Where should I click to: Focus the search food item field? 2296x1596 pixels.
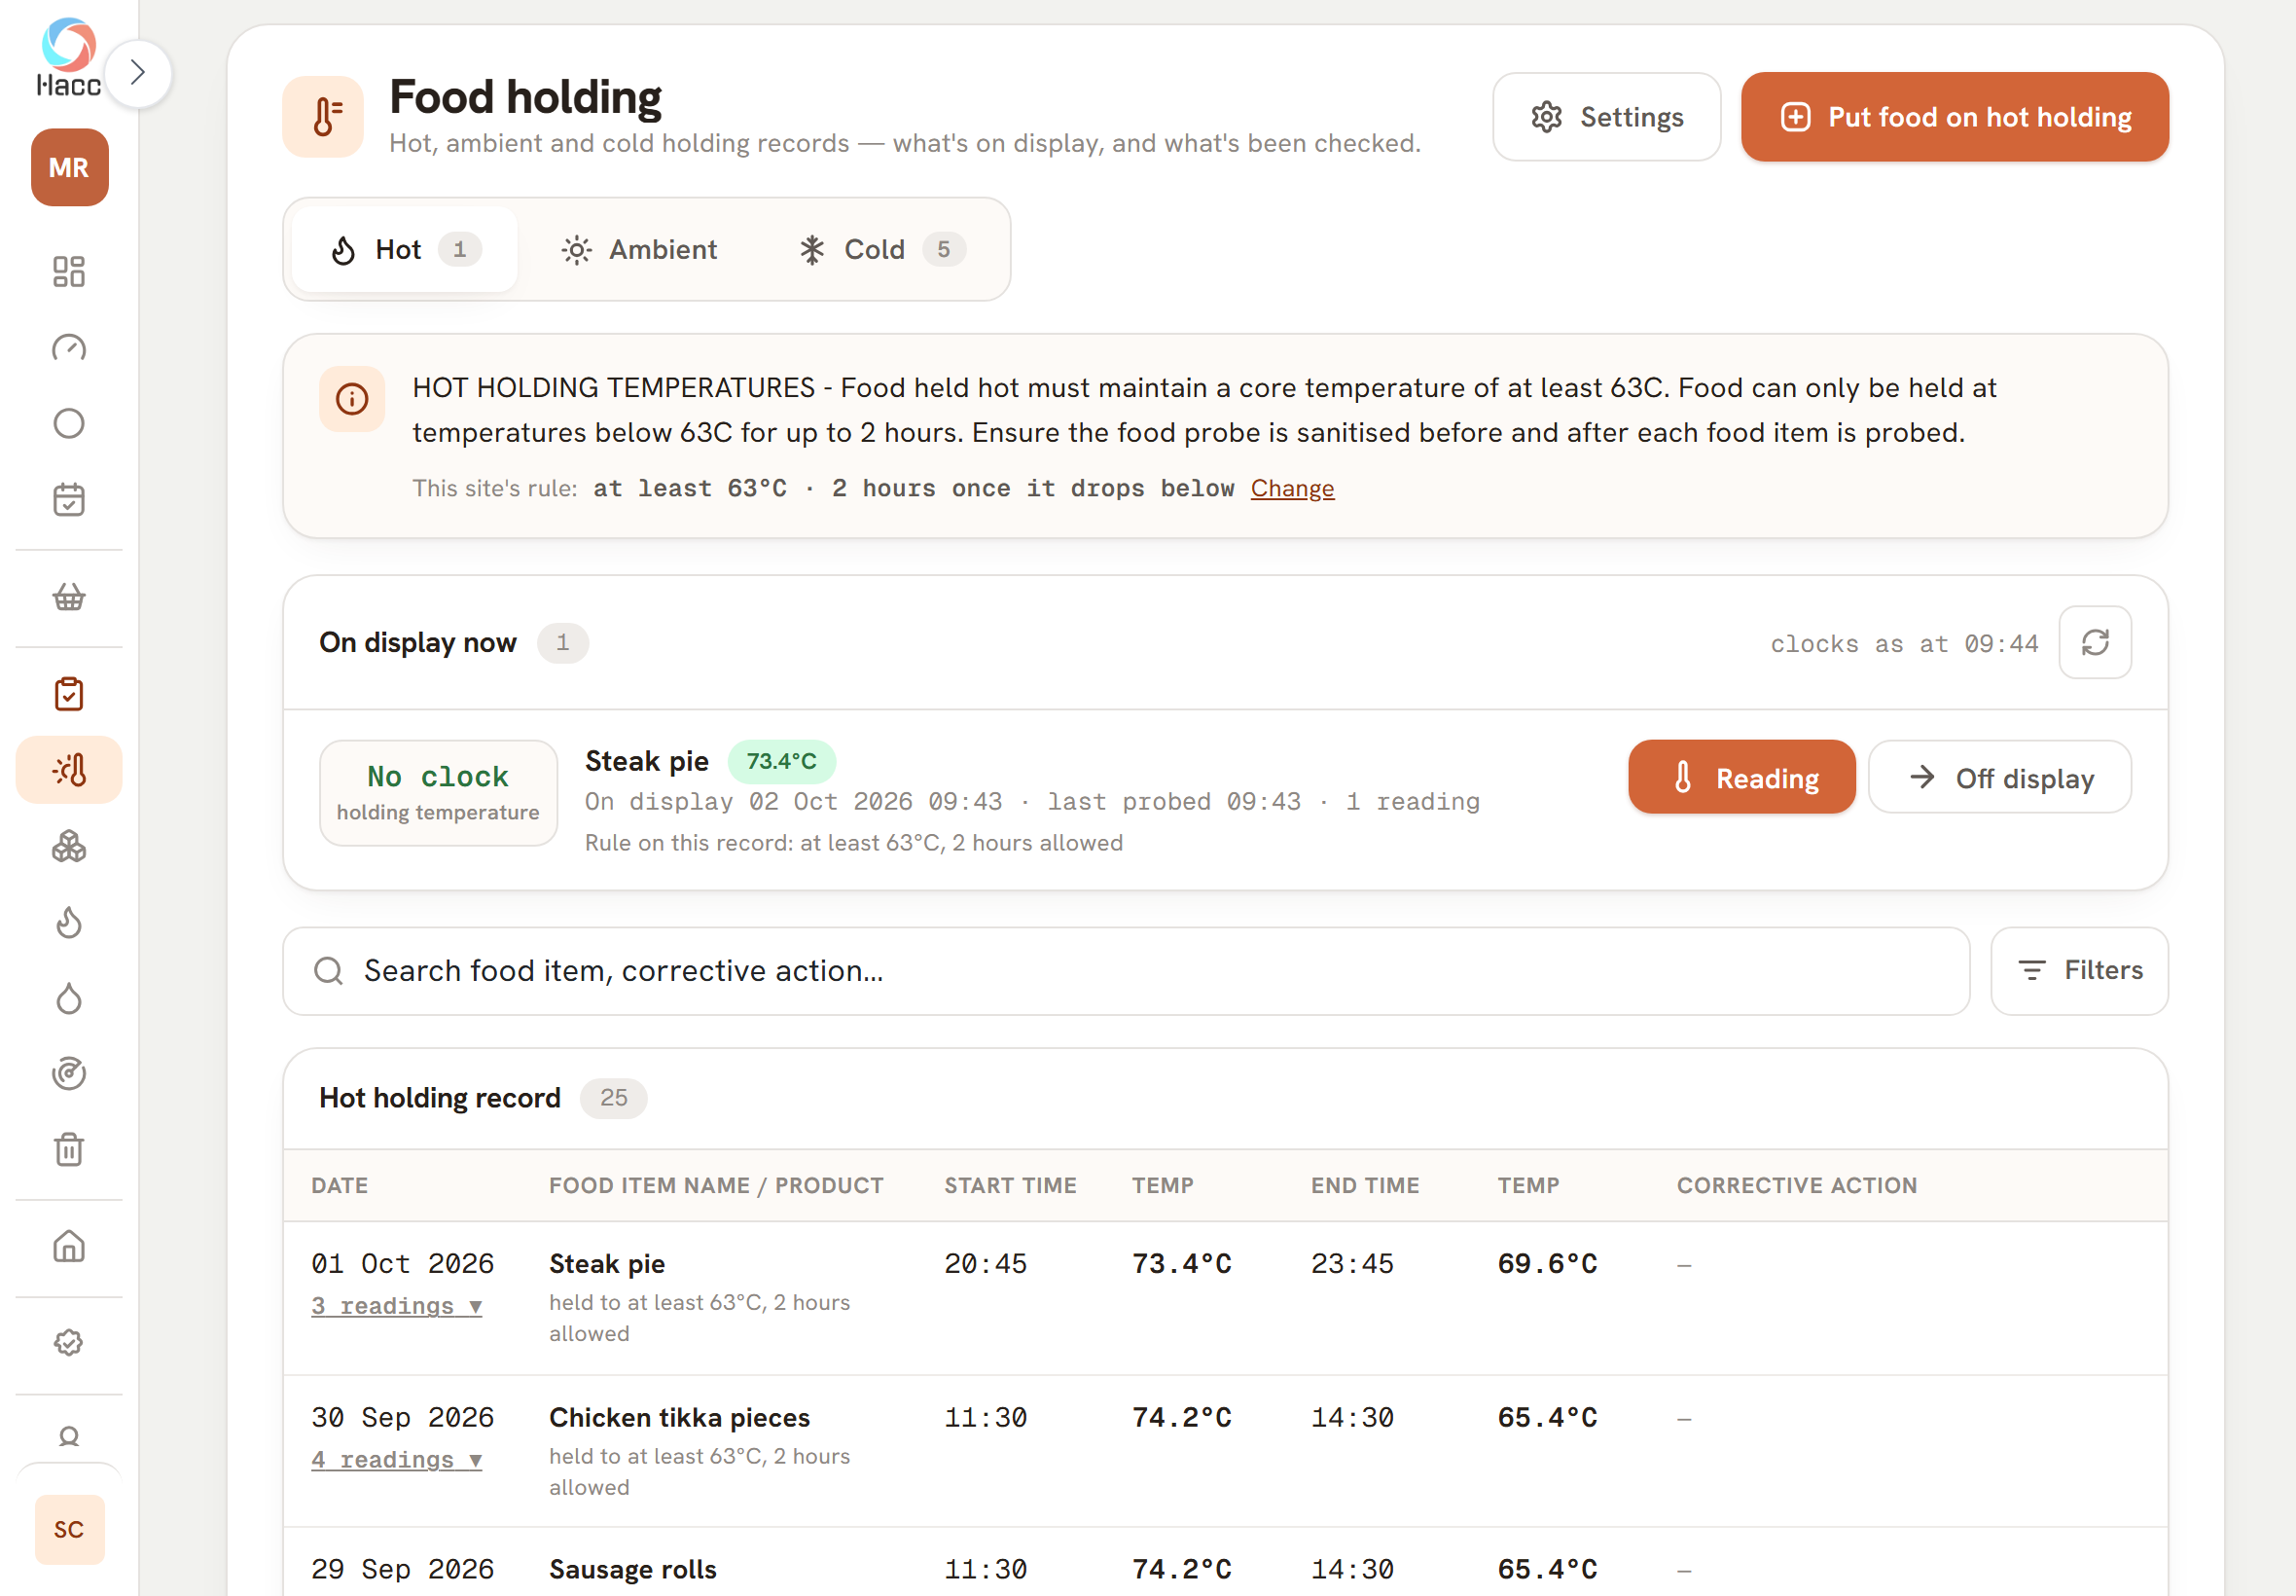1126,971
